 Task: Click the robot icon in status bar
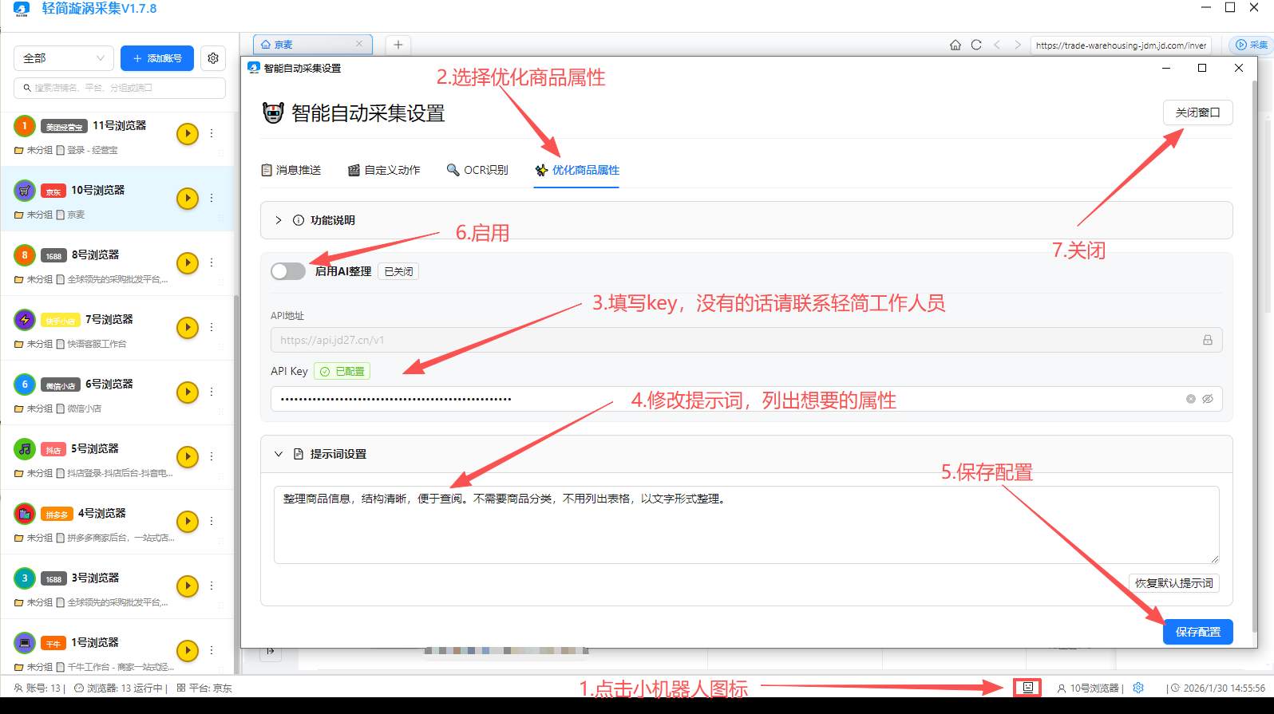[1027, 687]
